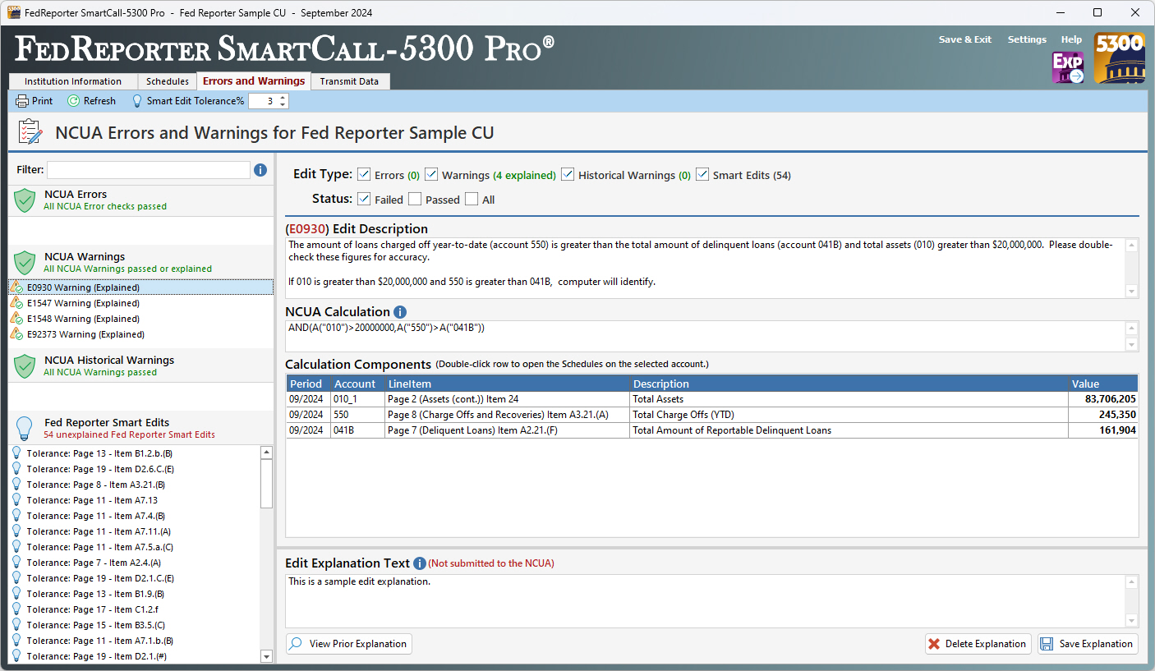This screenshot has height=671, width=1155.
Task: Click the View Prior Explanation button
Action: [349, 644]
